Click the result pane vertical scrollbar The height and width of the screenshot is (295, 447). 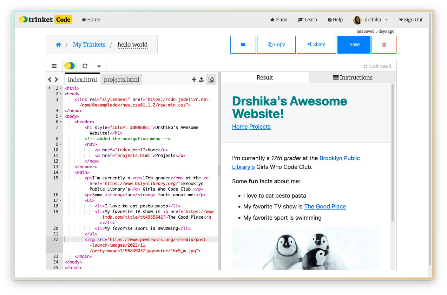(393, 152)
